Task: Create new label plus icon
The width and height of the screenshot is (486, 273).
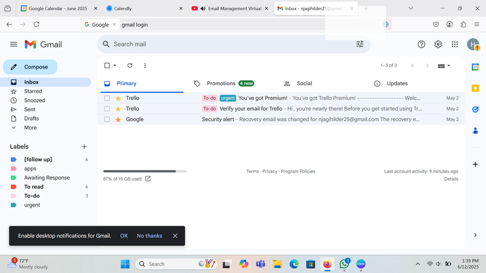Action: point(84,147)
